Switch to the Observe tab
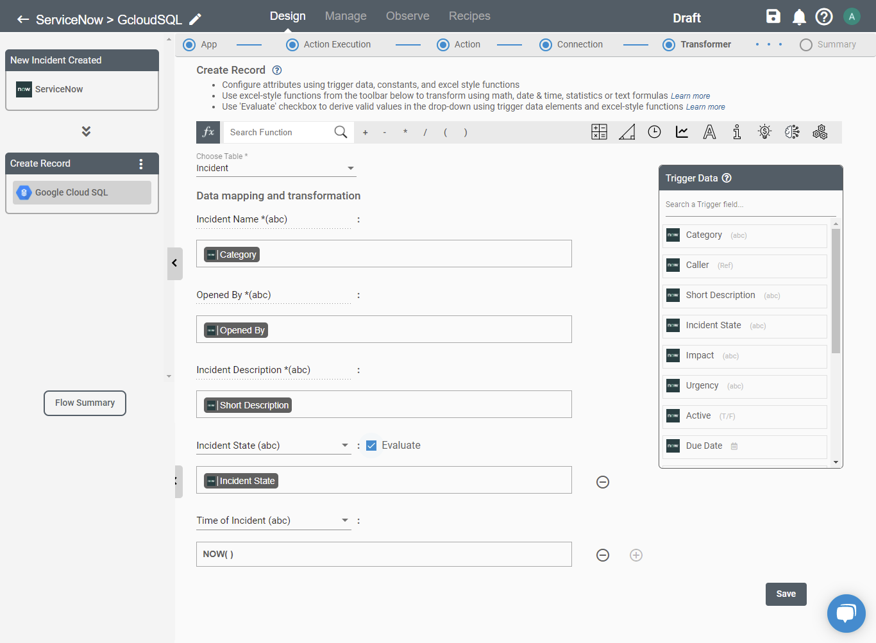Screen dimensions: 876x643 coord(408,16)
